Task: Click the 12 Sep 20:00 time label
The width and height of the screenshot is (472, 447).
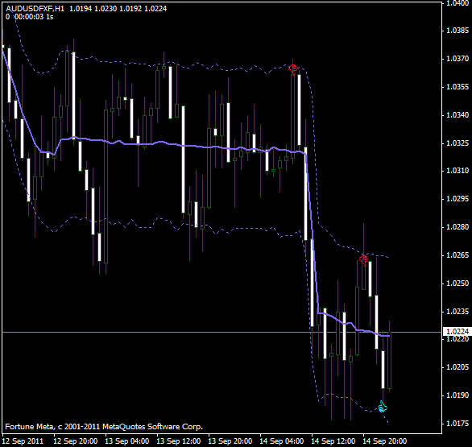Action: [76, 441]
